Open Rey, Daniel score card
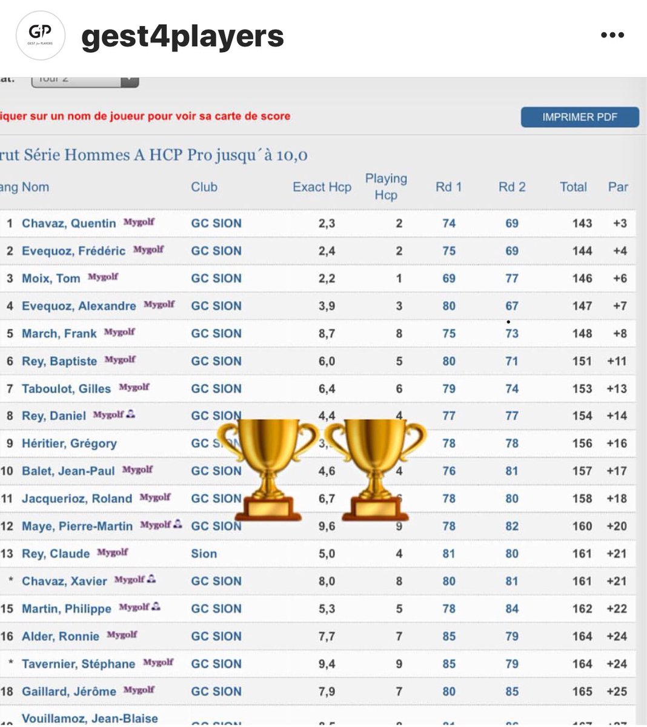647x727 pixels. (x=54, y=416)
